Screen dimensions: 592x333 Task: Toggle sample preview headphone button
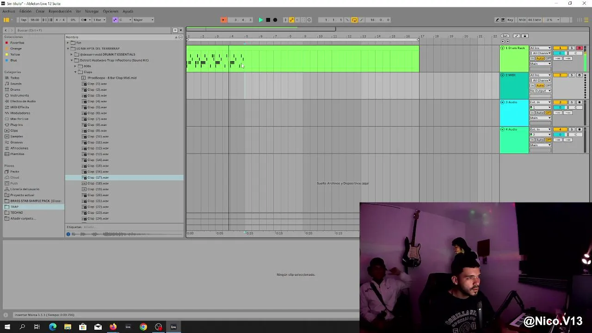[68, 234]
